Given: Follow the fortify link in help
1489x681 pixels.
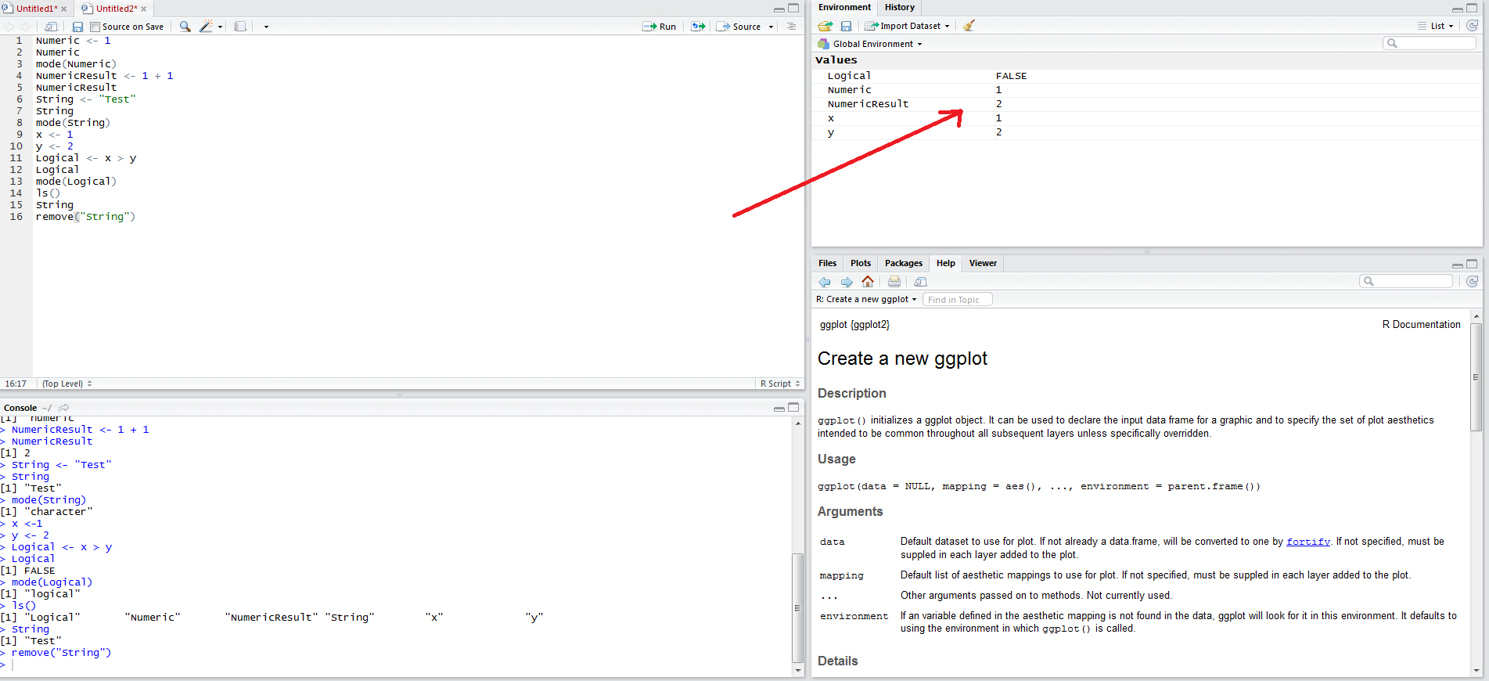Looking at the screenshot, I should pyautogui.click(x=1308, y=542).
